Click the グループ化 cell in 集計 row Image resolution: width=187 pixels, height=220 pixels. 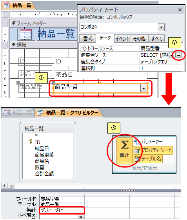(x=62, y=210)
